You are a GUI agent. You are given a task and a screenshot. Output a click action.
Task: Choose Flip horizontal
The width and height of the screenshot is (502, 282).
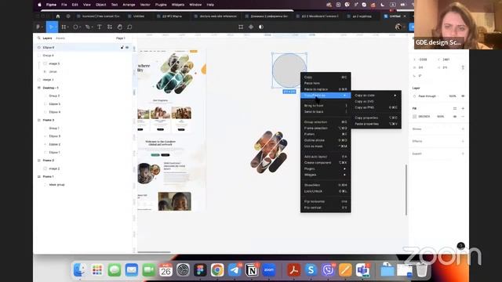pyautogui.click(x=326, y=201)
